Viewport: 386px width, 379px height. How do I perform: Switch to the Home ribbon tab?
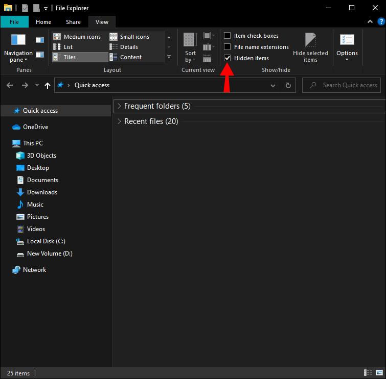(x=43, y=22)
